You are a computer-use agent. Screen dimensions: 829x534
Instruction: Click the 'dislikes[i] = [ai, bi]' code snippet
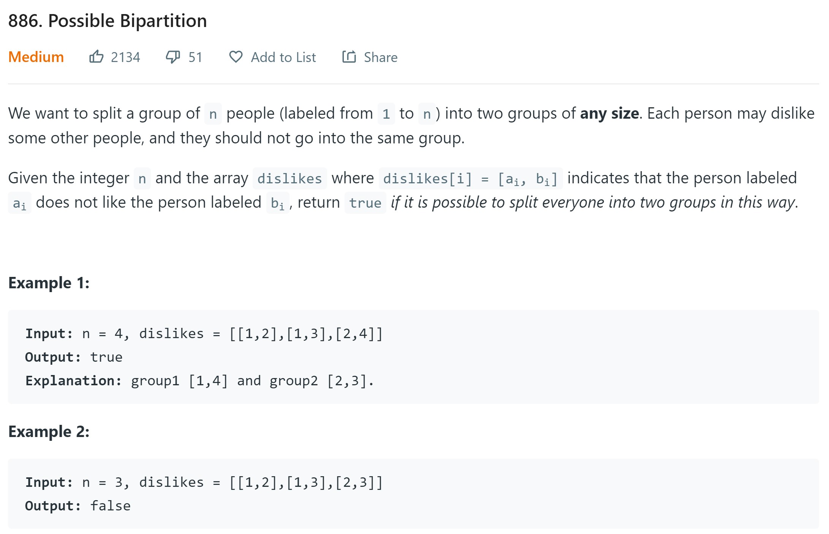[x=470, y=178]
